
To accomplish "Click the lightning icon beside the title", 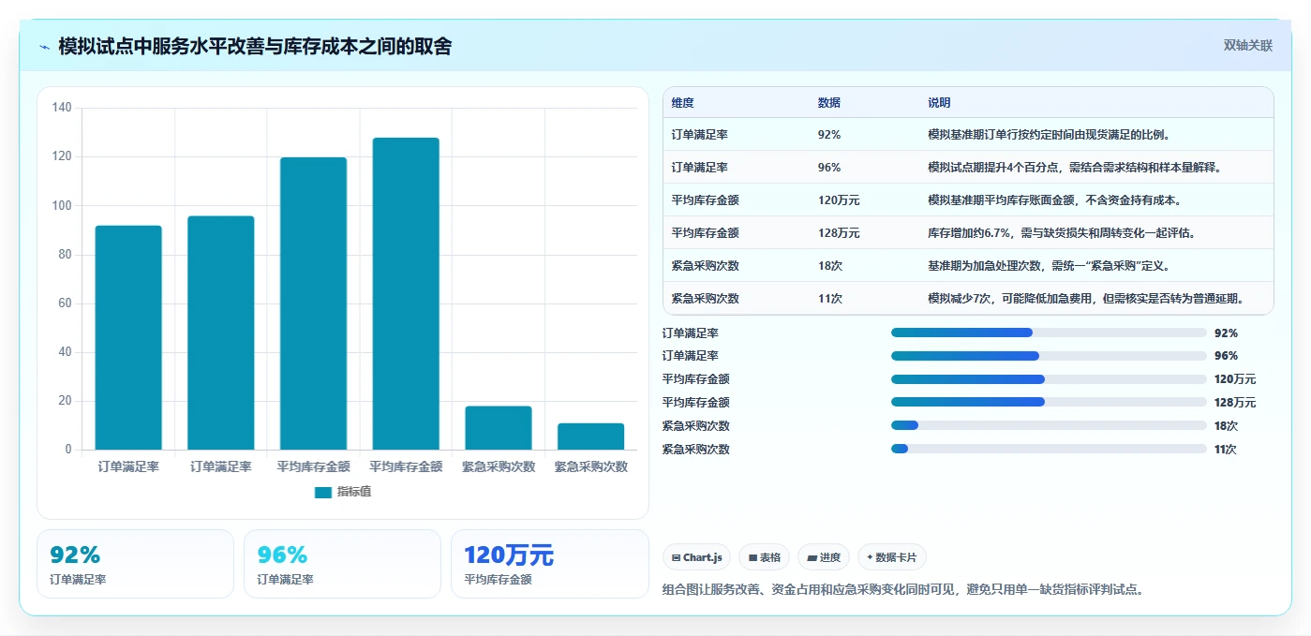I will pyautogui.click(x=44, y=47).
